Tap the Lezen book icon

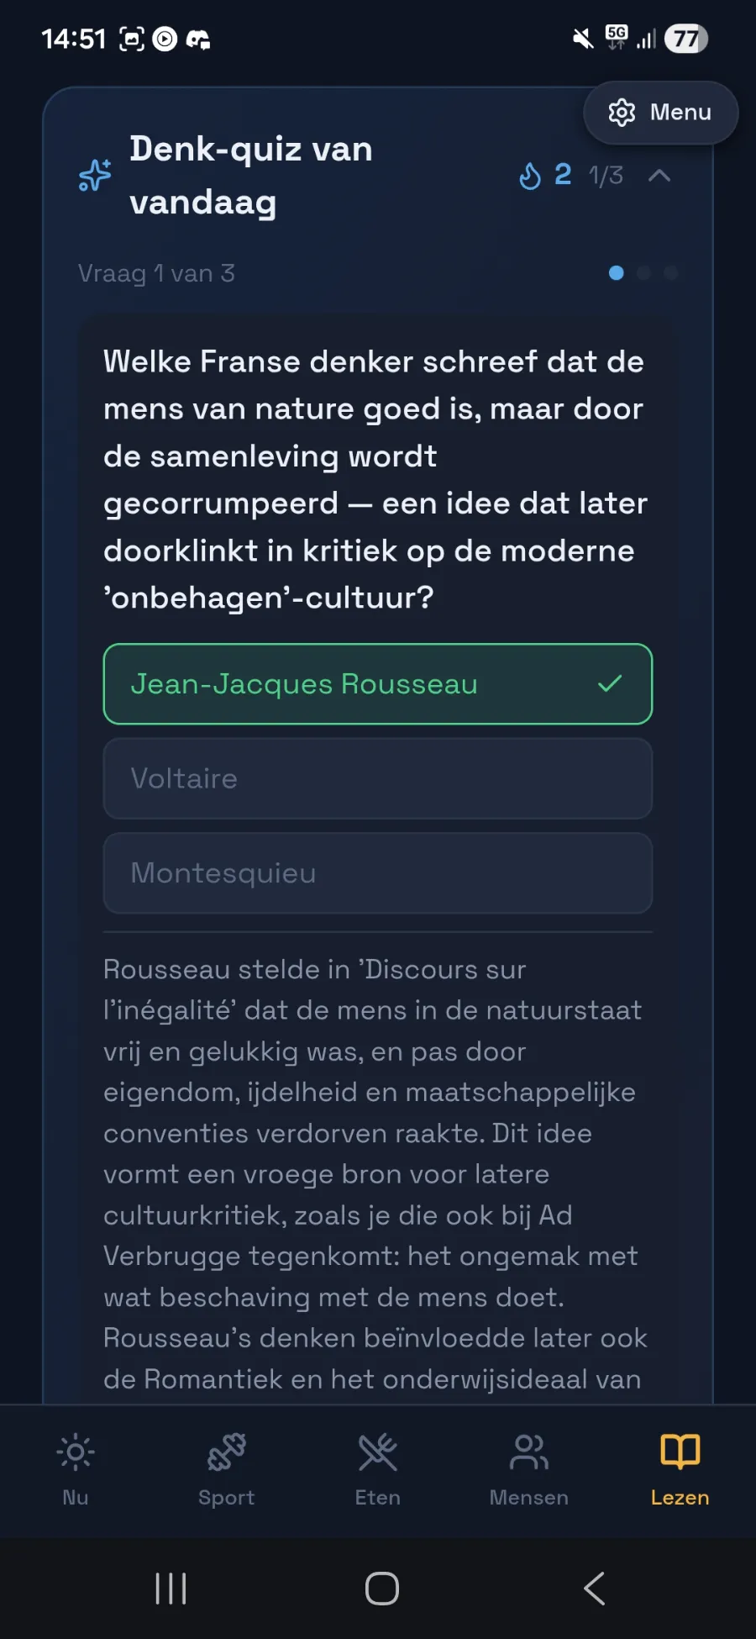pos(680,1452)
